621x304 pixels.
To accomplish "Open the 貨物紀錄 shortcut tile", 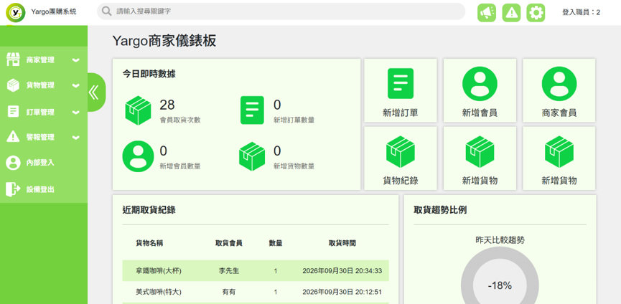I will tap(401, 158).
